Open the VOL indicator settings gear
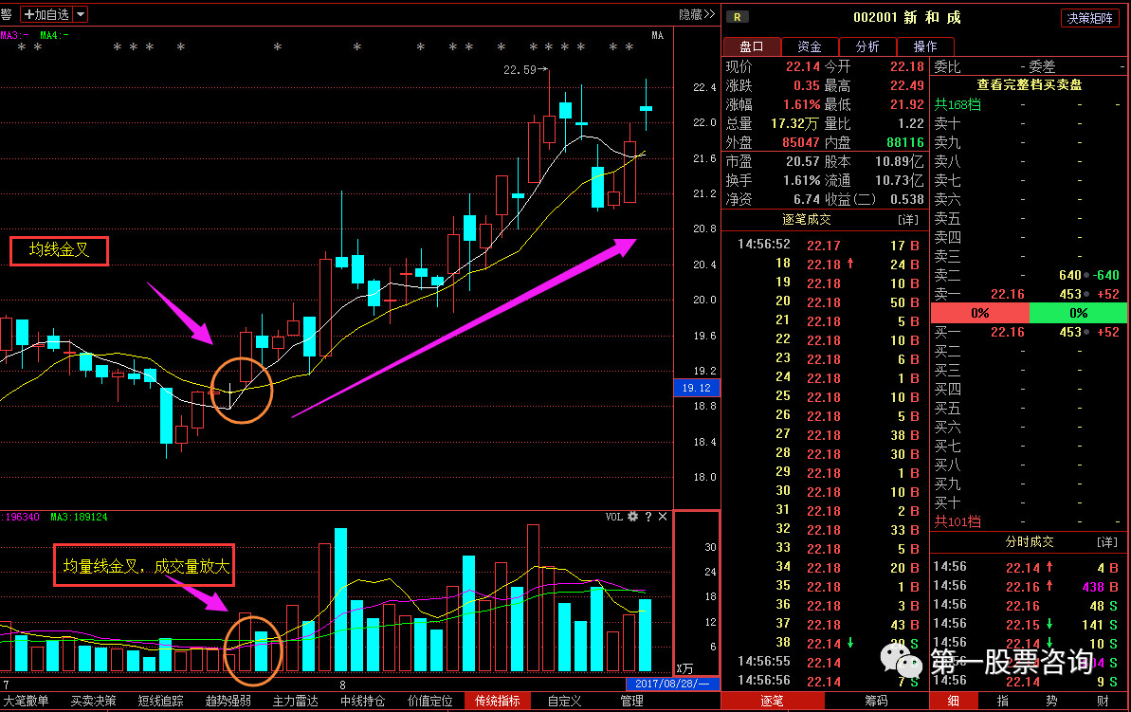 pyautogui.click(x=632, y=517)
